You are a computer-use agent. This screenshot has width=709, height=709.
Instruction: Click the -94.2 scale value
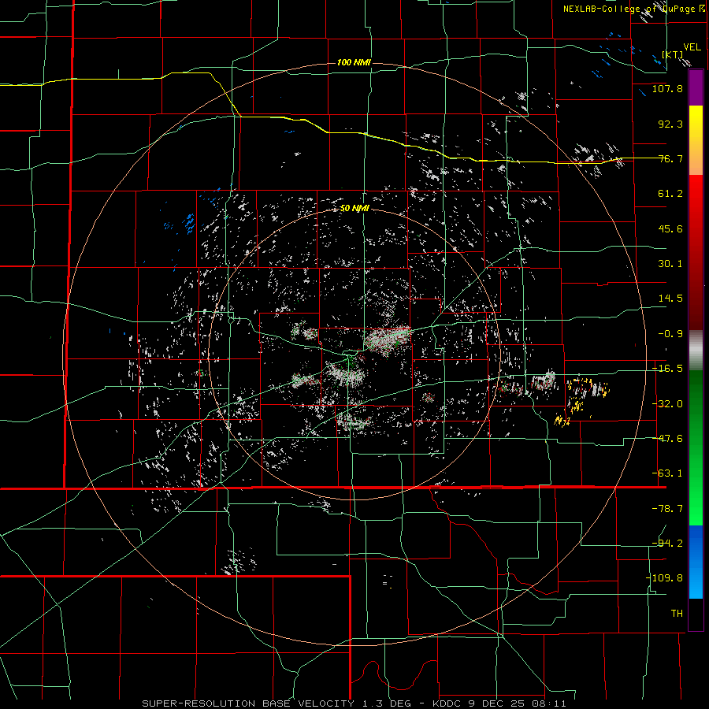667,544
